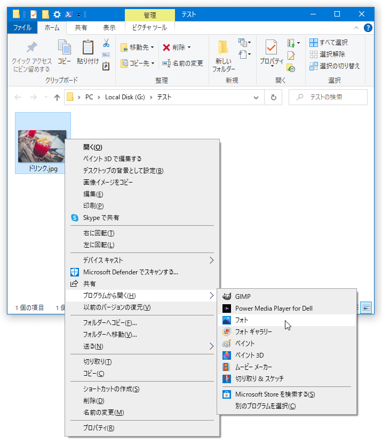382x443 pixels.
Task: Choose 別のプログラムを選択(C)
Action: pyautogui.click(x=286, y=406)
